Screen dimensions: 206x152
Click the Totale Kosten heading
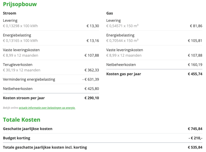pyautogui.click(x=22, y=120)
